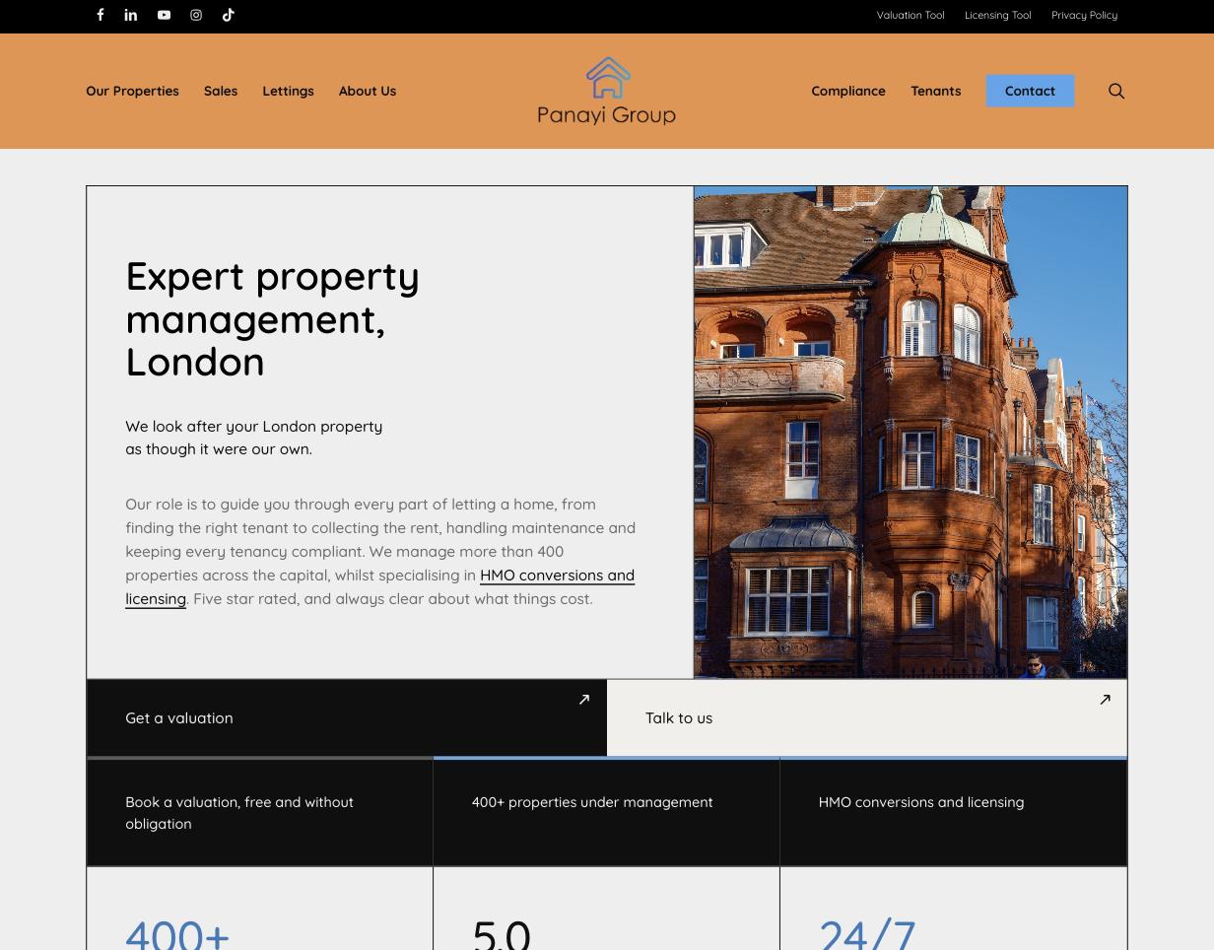
Task: Open the Facebook social icon
Action: (x=100, y=15)
